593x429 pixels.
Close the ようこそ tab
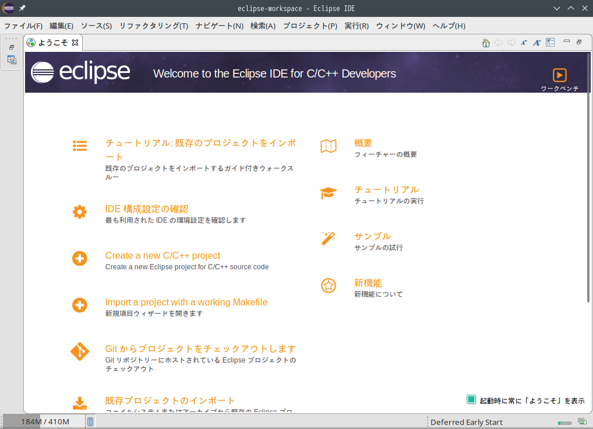tap(75, 43)
